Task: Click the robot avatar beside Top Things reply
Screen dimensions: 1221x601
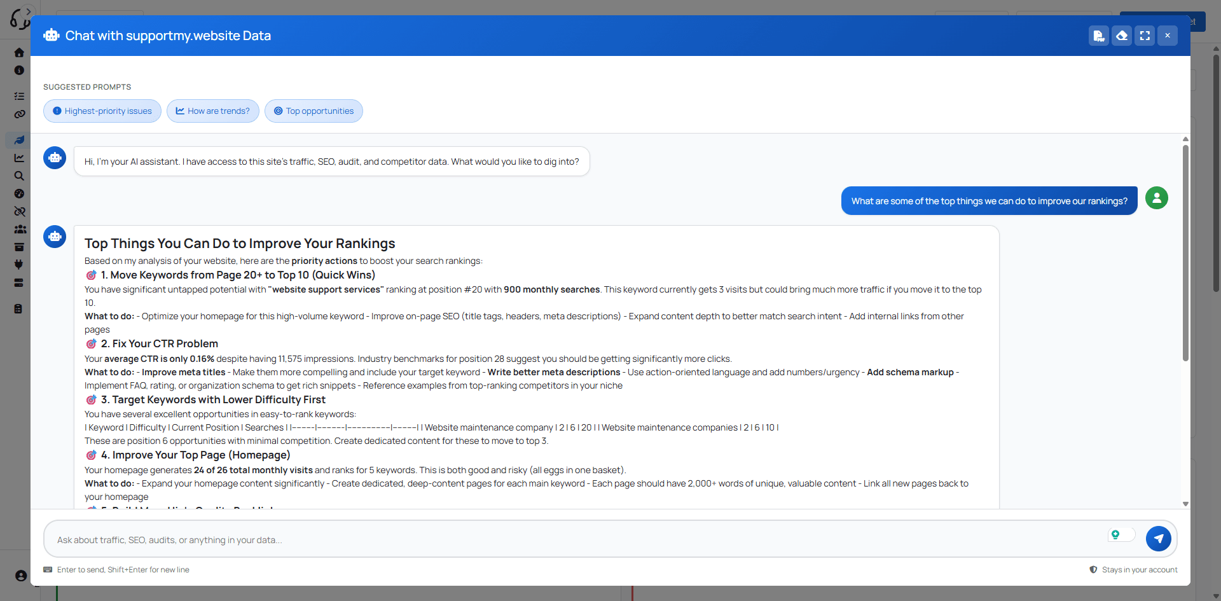Action: pyautogui.click(x=55, y=237)
